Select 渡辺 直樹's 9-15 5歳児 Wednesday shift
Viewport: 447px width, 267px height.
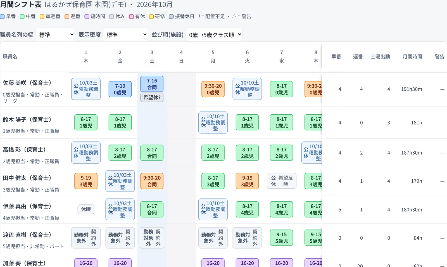(282, 238)
